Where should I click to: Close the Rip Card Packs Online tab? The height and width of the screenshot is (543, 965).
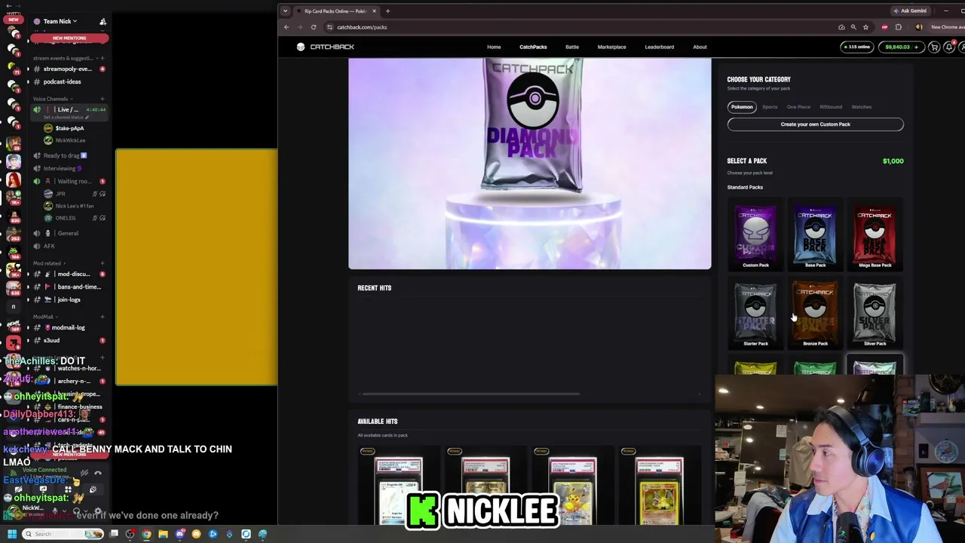374,11
